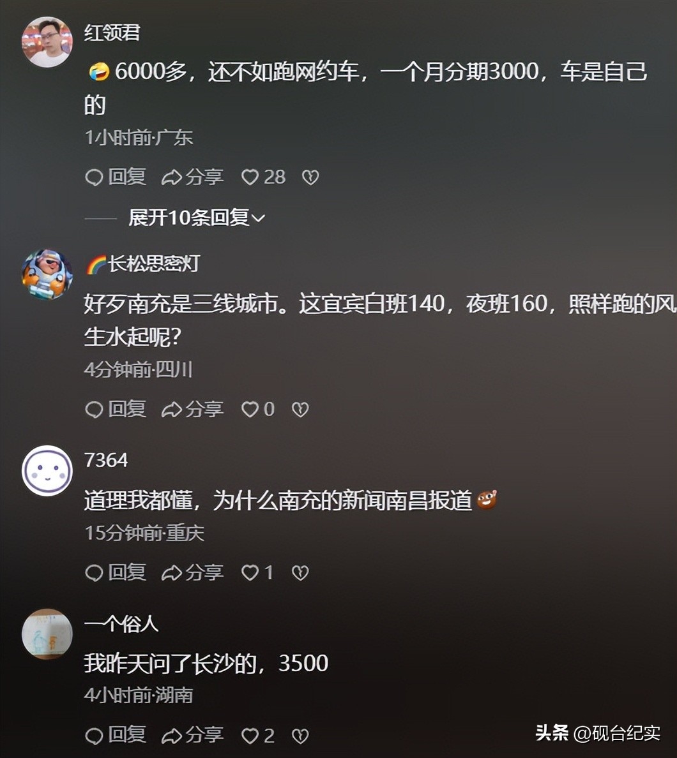Share 长松思密灯's comment
Viewport: 677px width, 758px height.
click(x=192, y=410)
